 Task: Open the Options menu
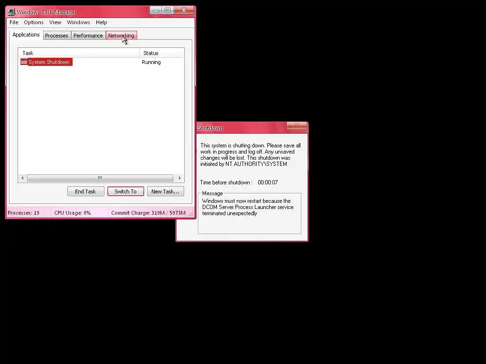[x=34, y=22]
